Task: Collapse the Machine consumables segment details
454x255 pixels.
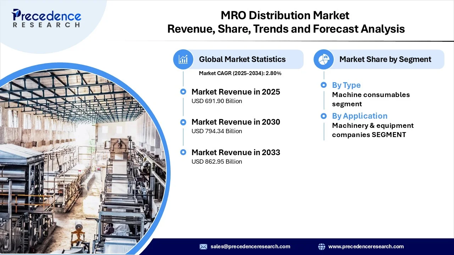Action: (371, 99)
